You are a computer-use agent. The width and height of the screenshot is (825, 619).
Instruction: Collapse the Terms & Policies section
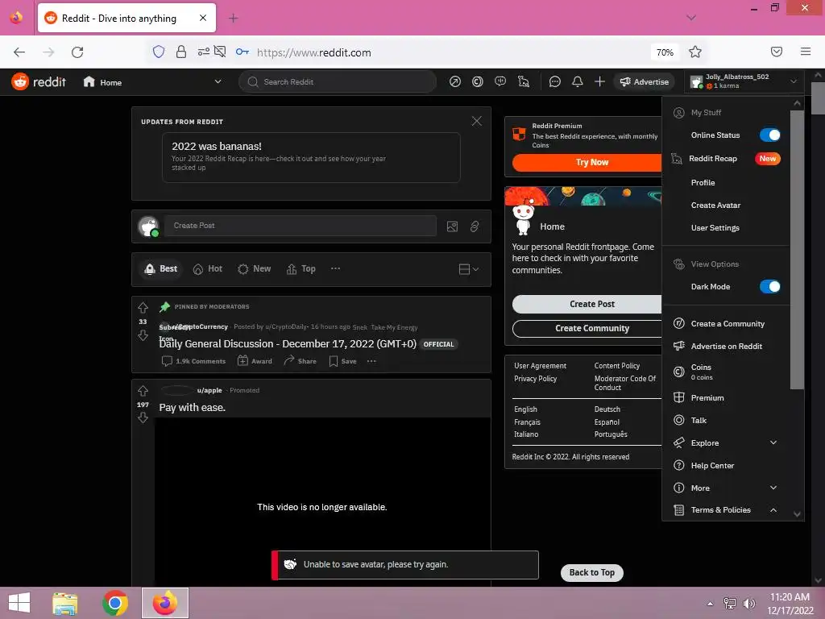(773, 510)
